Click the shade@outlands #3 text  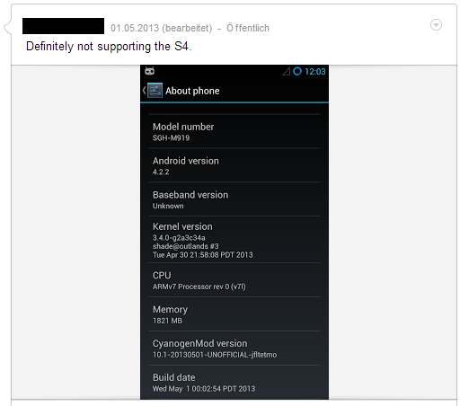point(186,246)
